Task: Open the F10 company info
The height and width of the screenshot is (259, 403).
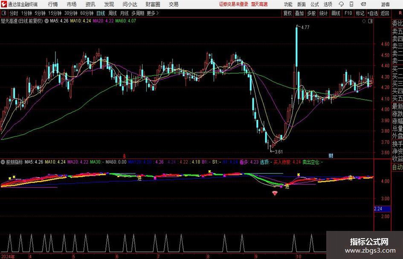Action: pos(348,13)
